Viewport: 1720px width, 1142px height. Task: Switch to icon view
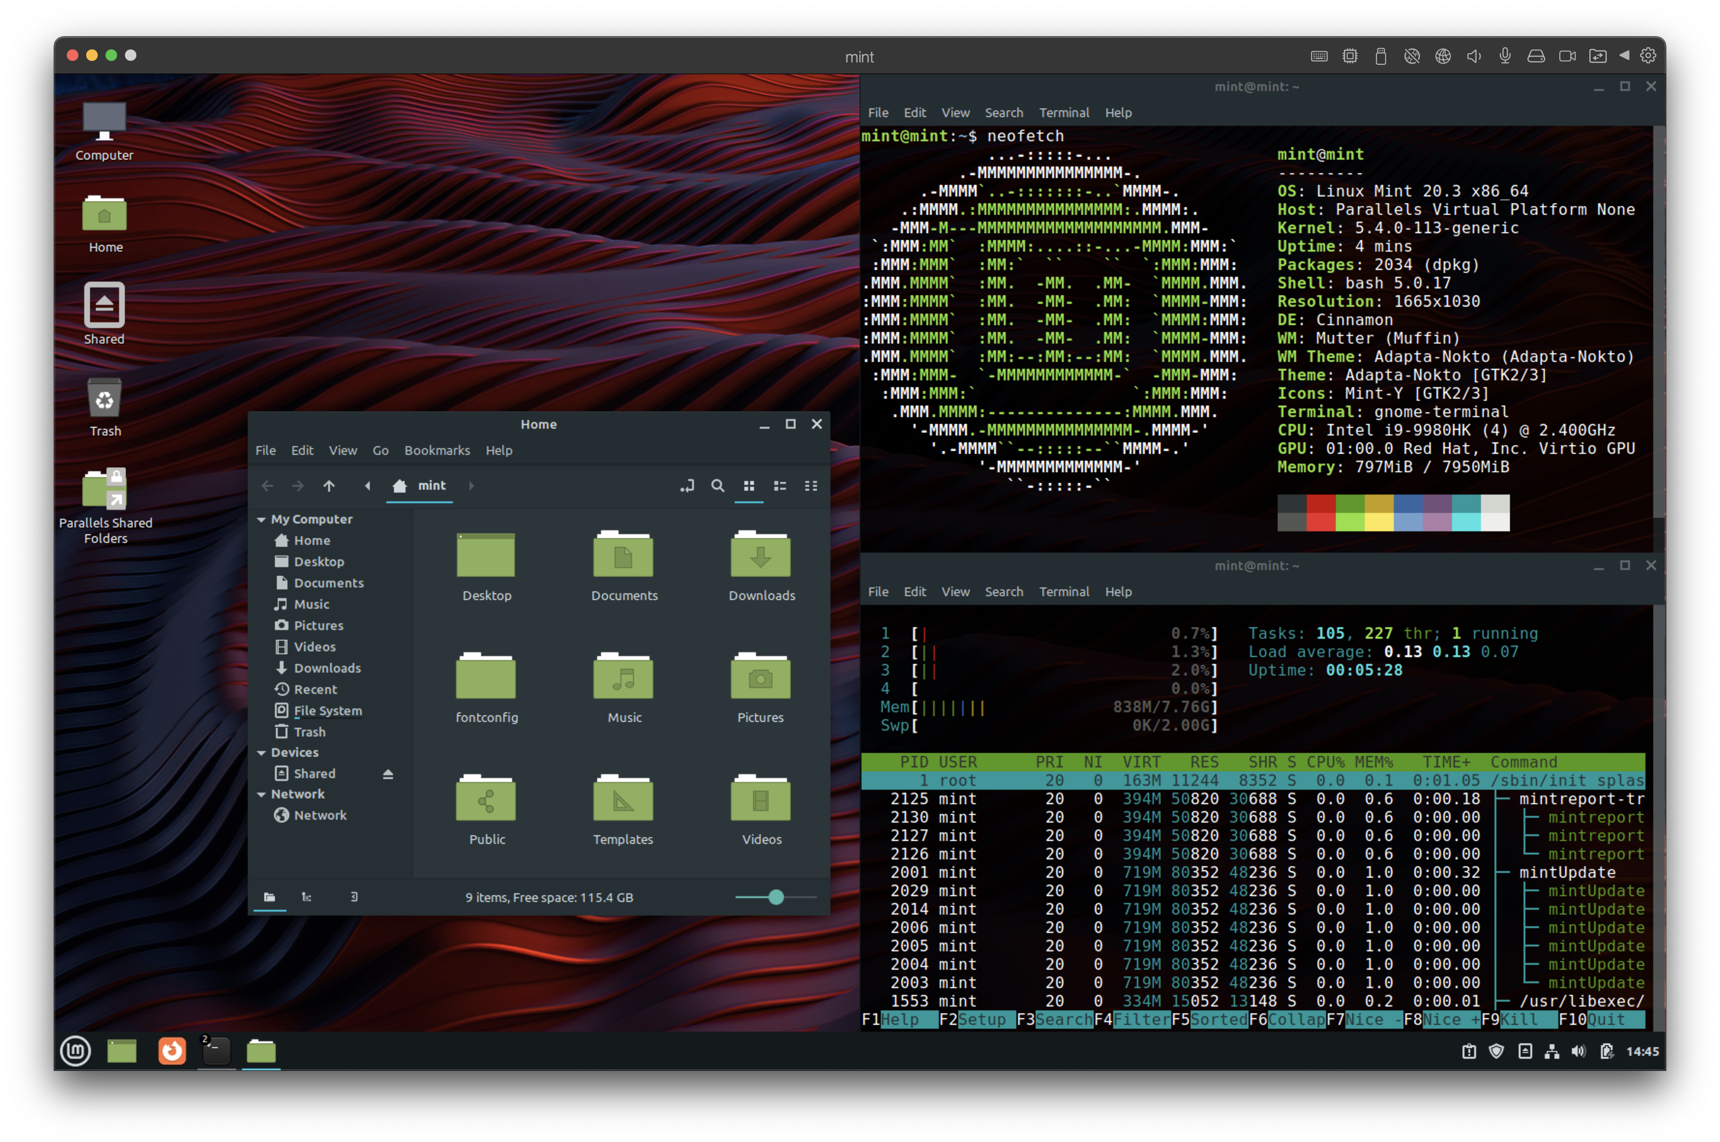tap(749, 486)
